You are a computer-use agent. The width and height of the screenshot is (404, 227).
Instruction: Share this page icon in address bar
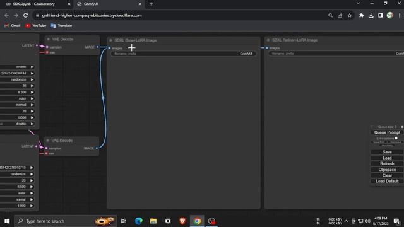click(340, 15)
